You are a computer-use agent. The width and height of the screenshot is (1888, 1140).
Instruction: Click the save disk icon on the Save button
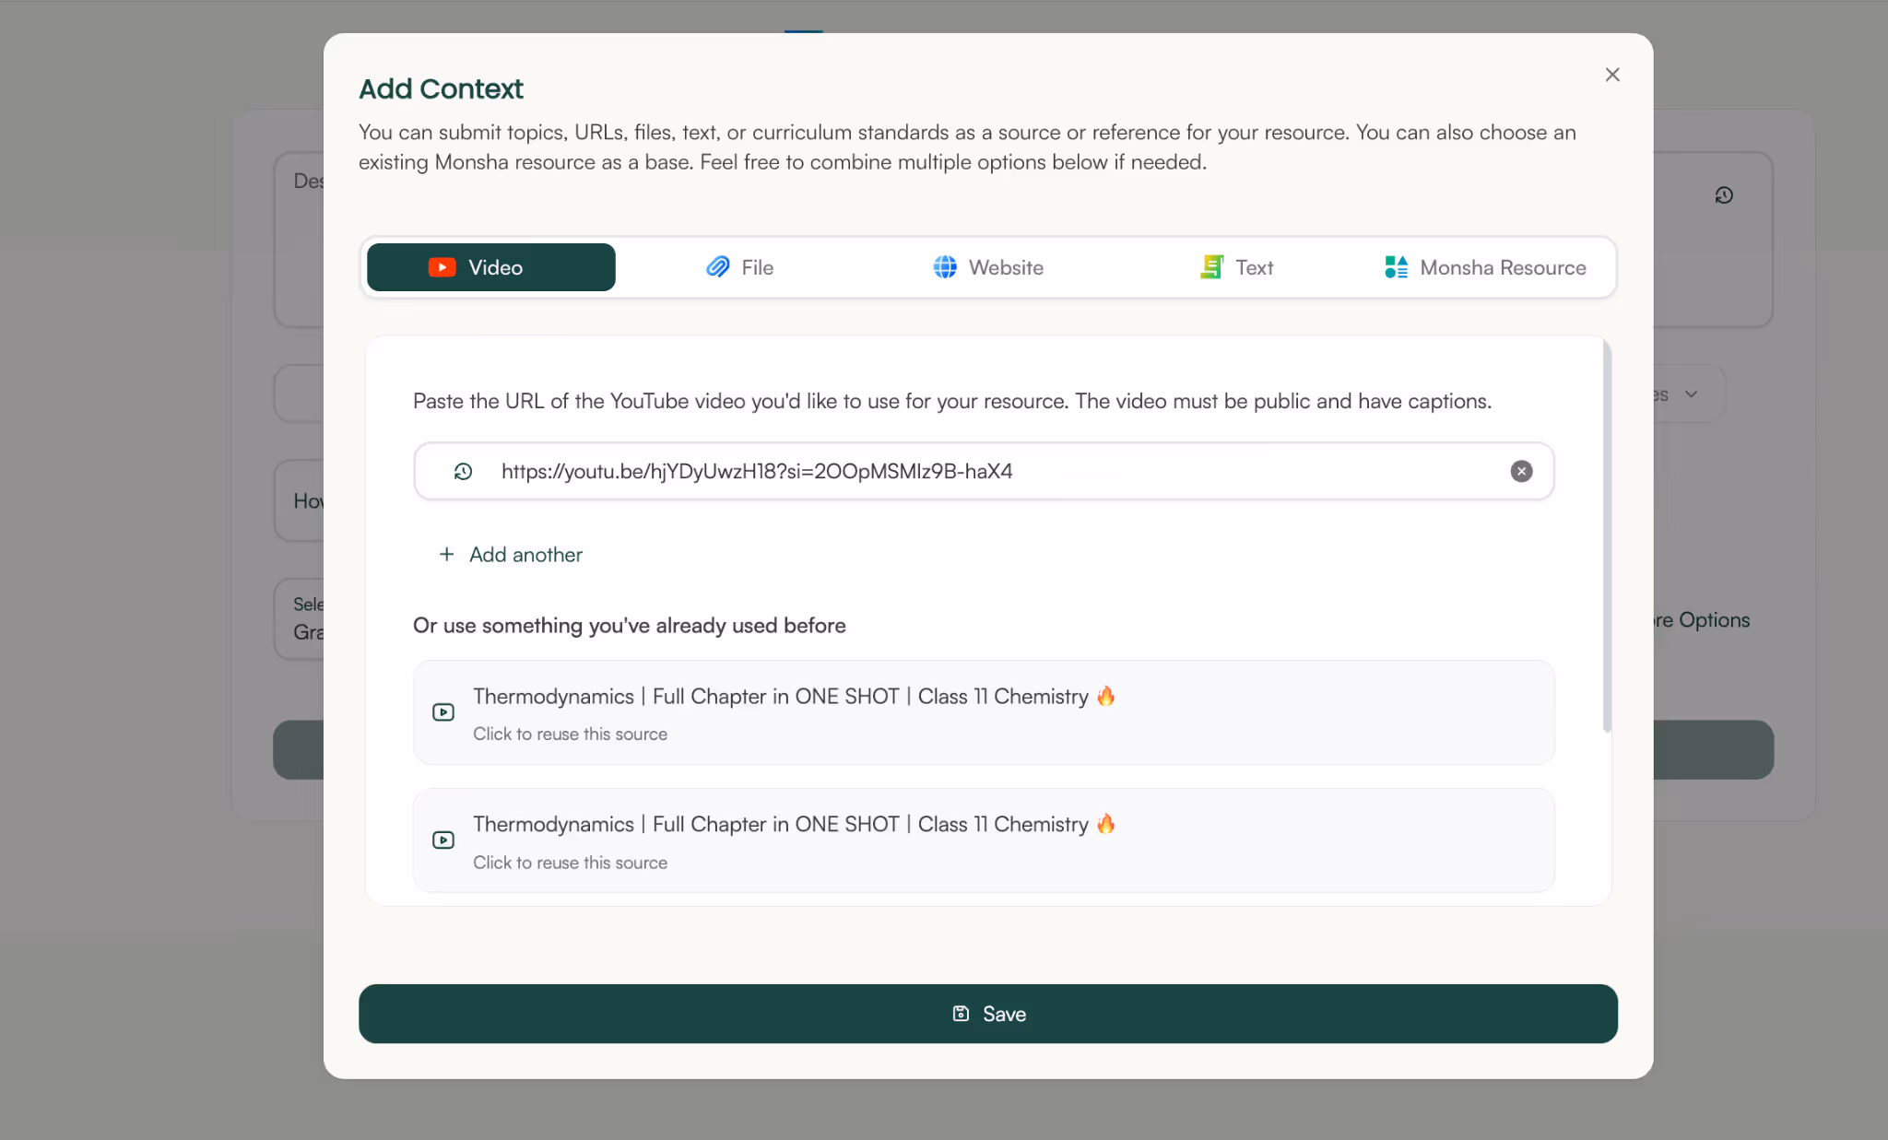(962, 1013)
